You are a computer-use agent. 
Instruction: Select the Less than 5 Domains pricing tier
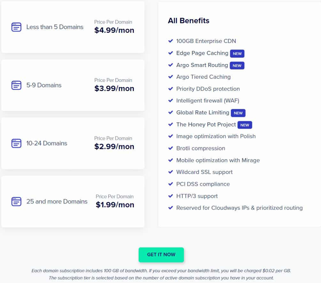click(x=73, y=27)
